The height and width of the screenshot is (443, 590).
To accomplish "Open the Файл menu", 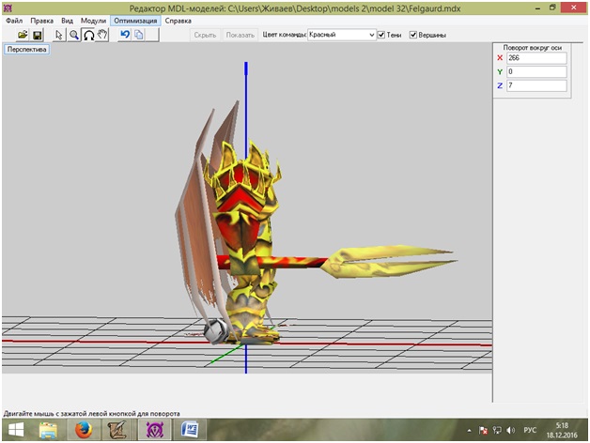I will pos(14,20).
